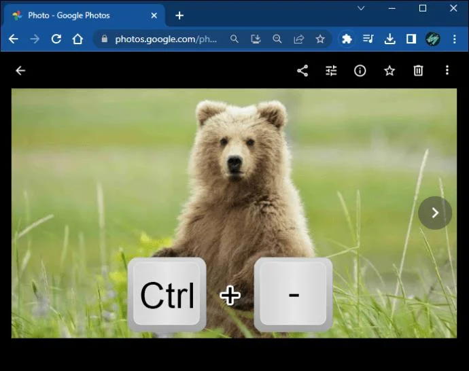Reload the page in browser
Viewport: 469px width, 371px height.
tap(56, 39)
